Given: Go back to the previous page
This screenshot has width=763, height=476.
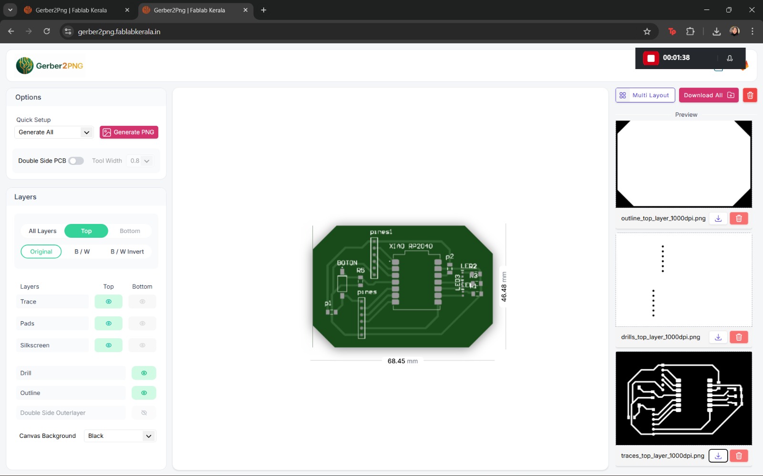Looking at the screenshot, I should click(11, 31).
